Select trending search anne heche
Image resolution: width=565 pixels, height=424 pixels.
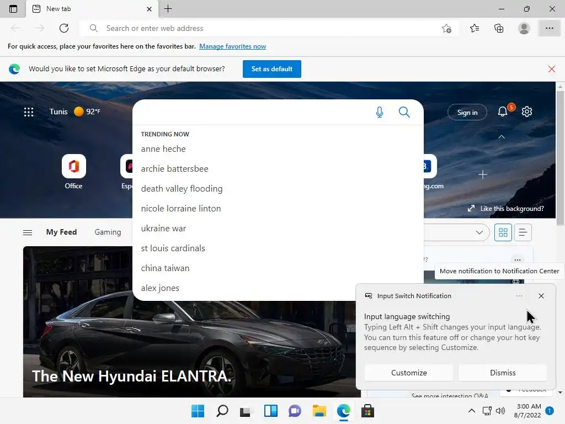pyautogui.click(x=163, y=149)
